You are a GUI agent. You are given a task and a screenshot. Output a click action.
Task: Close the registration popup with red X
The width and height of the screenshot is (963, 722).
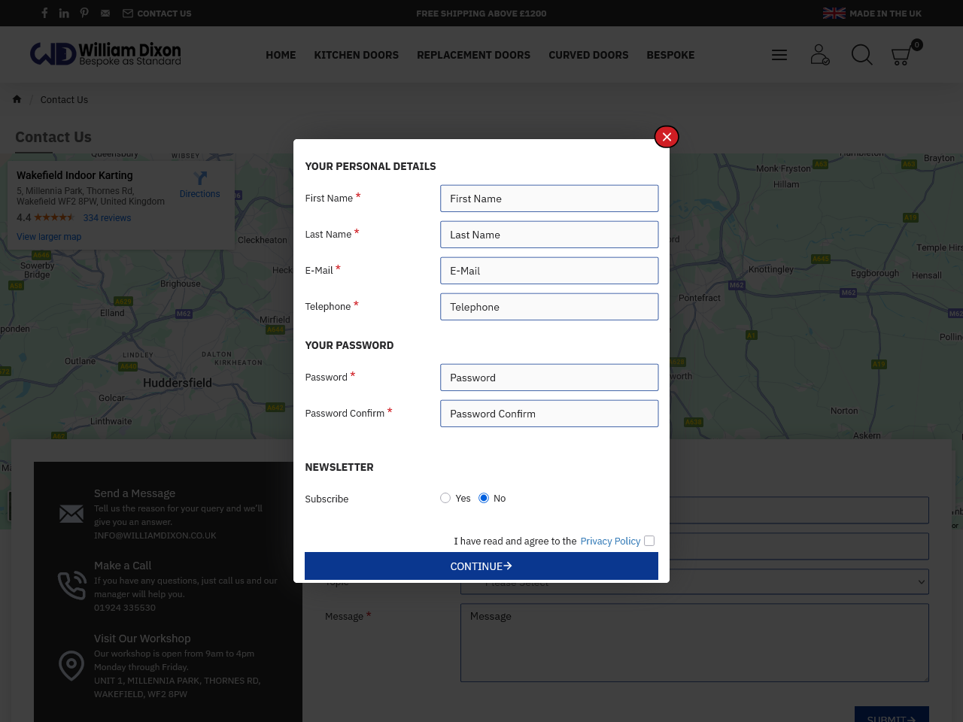(667, 137)
